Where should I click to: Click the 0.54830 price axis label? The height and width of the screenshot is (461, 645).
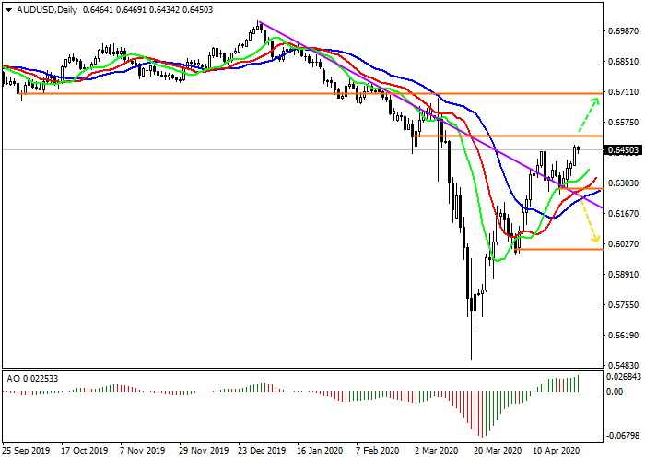[624, 365]
